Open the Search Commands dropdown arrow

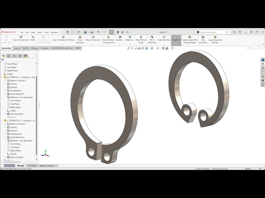(x=229, y=32)
